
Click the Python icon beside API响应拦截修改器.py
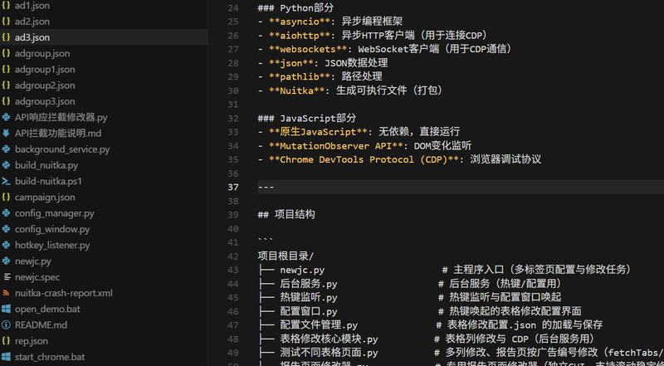[x=6, y=117]
